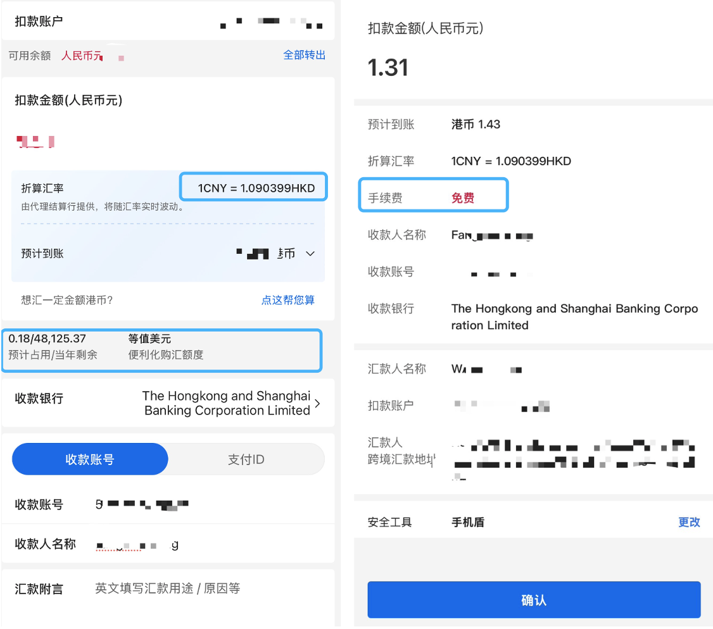Screen dimensions: 713x629
Task: Open the 扣款账户 account selector row
Action: (168, 22)
